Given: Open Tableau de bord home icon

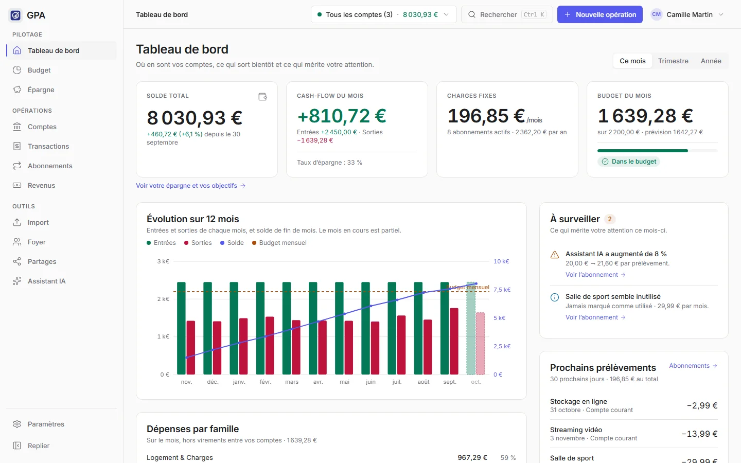Looking at the screenshot, I should click(17, 50).
